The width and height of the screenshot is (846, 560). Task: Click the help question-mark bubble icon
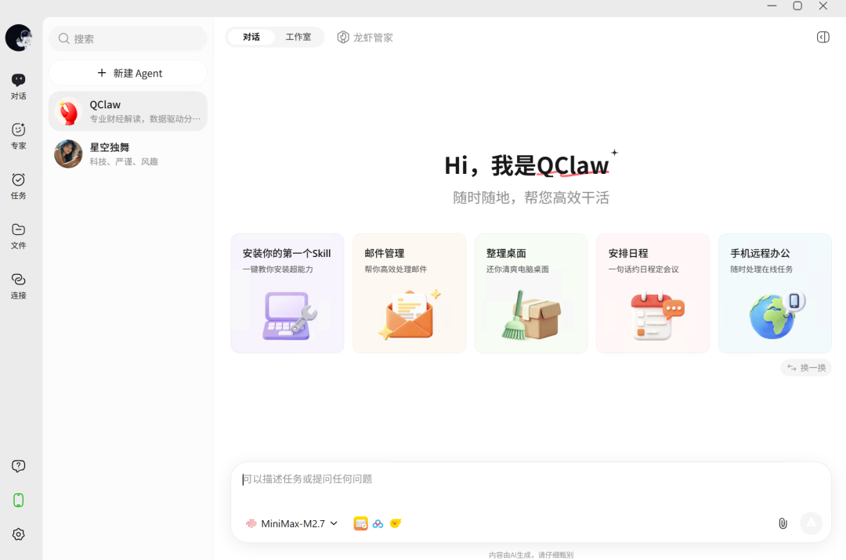[19, 466]
